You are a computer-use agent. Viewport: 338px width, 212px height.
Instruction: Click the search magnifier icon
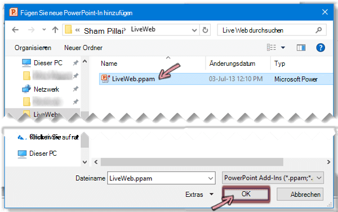(319, 30)
